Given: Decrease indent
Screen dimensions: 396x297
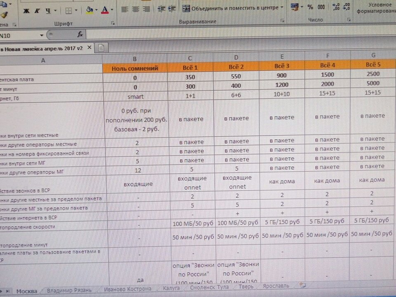Looking at the screenshot, I should point(161,9).
